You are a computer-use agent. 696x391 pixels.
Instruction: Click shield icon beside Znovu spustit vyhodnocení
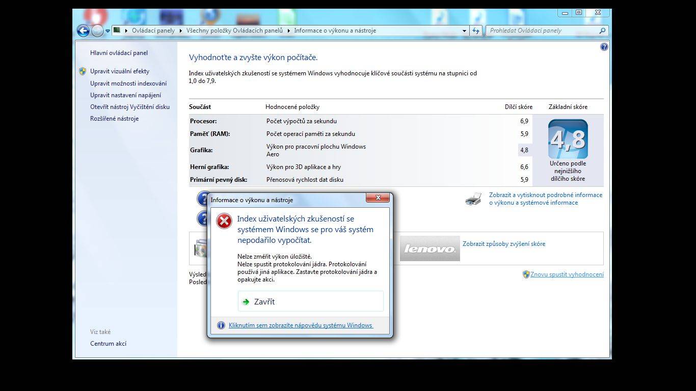526,274
